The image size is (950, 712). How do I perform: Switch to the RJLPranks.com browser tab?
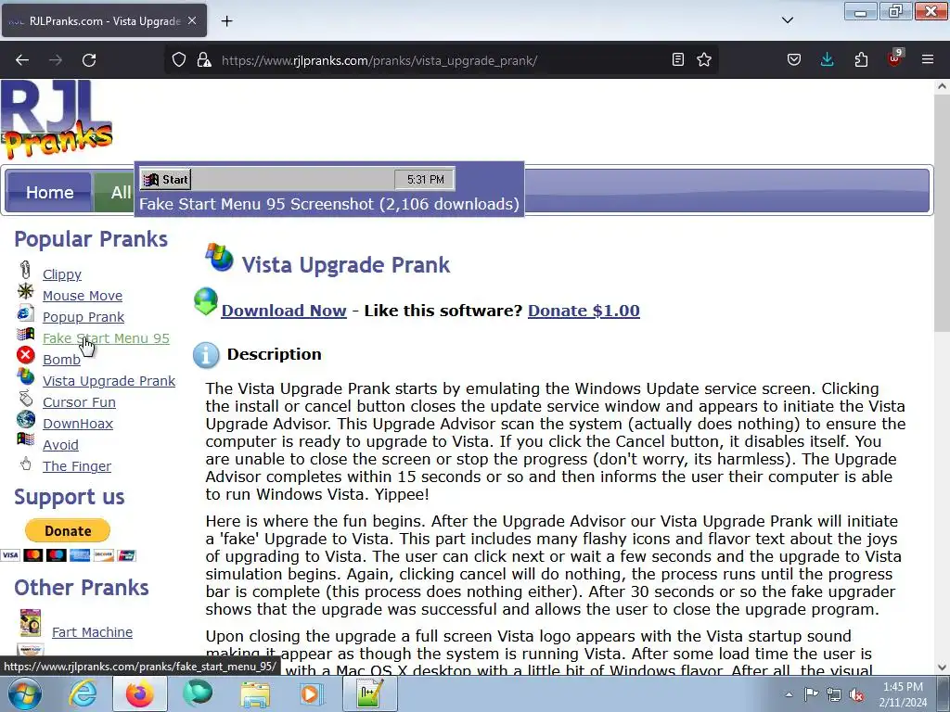point(104,21)
